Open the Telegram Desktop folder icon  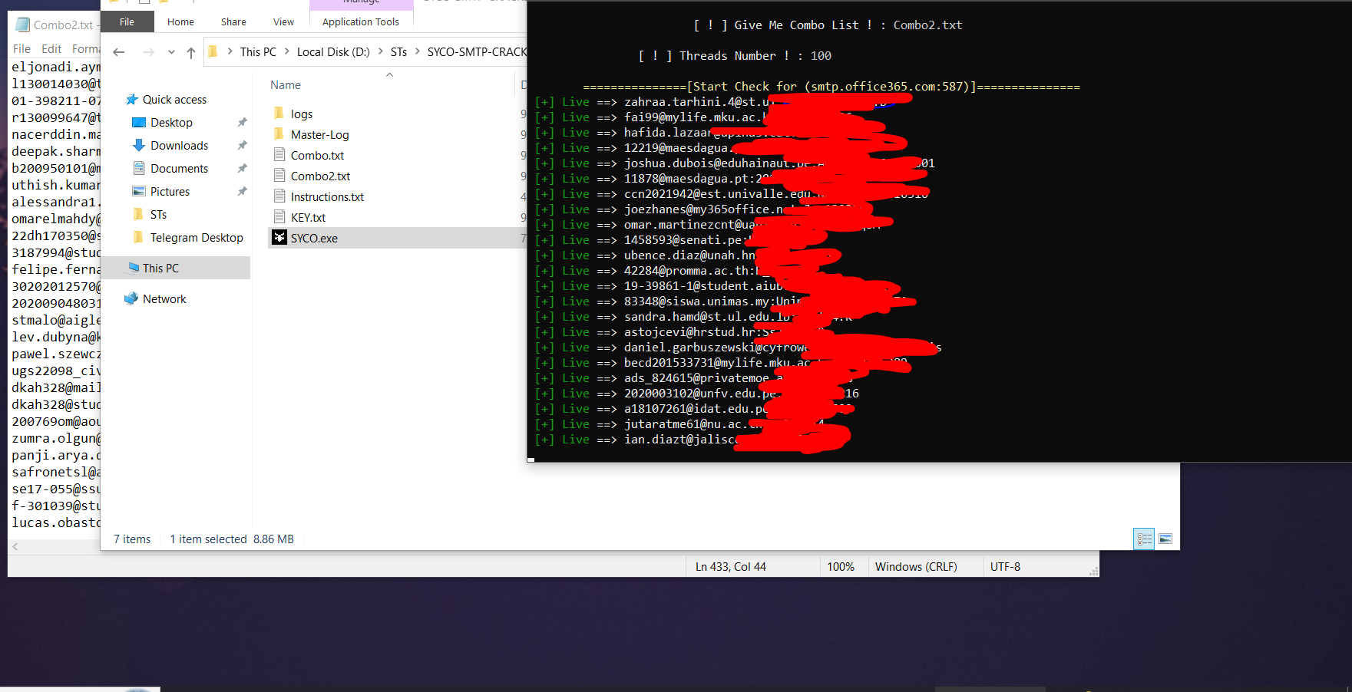(138, 237)
